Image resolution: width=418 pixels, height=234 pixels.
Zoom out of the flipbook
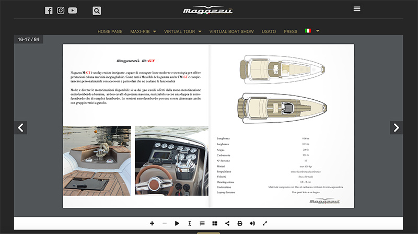pos(165,224)
